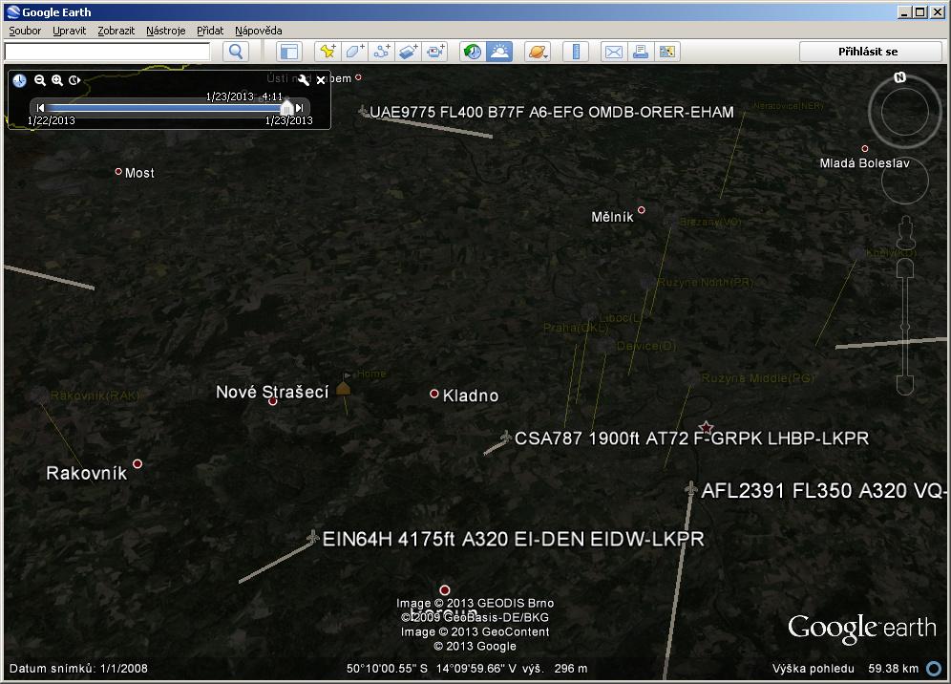The image size is (951, 684).
Task: Open the Přidat menu
Action: pyautogui.click(x=210, y=31)
